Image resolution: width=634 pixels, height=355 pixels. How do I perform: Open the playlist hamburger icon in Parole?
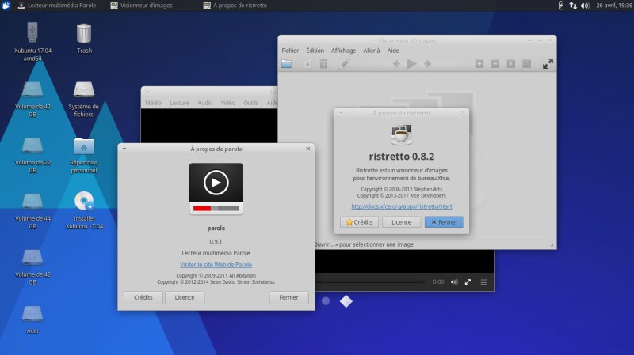[x=483, y=282]
